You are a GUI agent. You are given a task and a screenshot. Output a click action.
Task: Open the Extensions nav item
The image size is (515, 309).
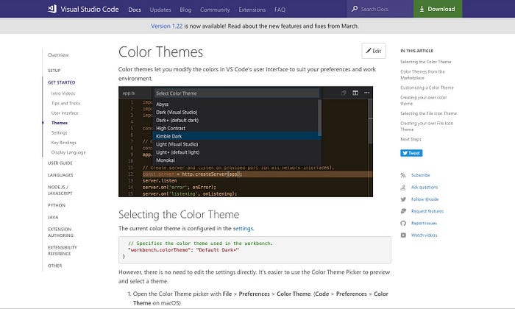coord(252,10)
